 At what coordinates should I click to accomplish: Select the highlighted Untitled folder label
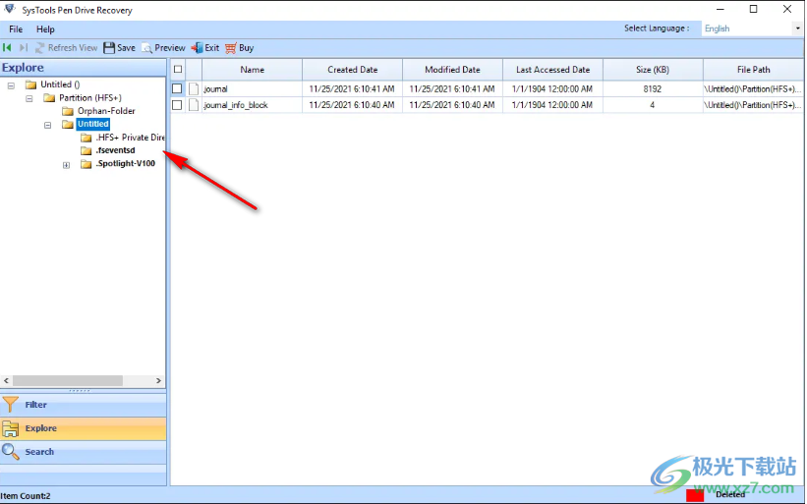pyautogui.click(x=93, y=124)
